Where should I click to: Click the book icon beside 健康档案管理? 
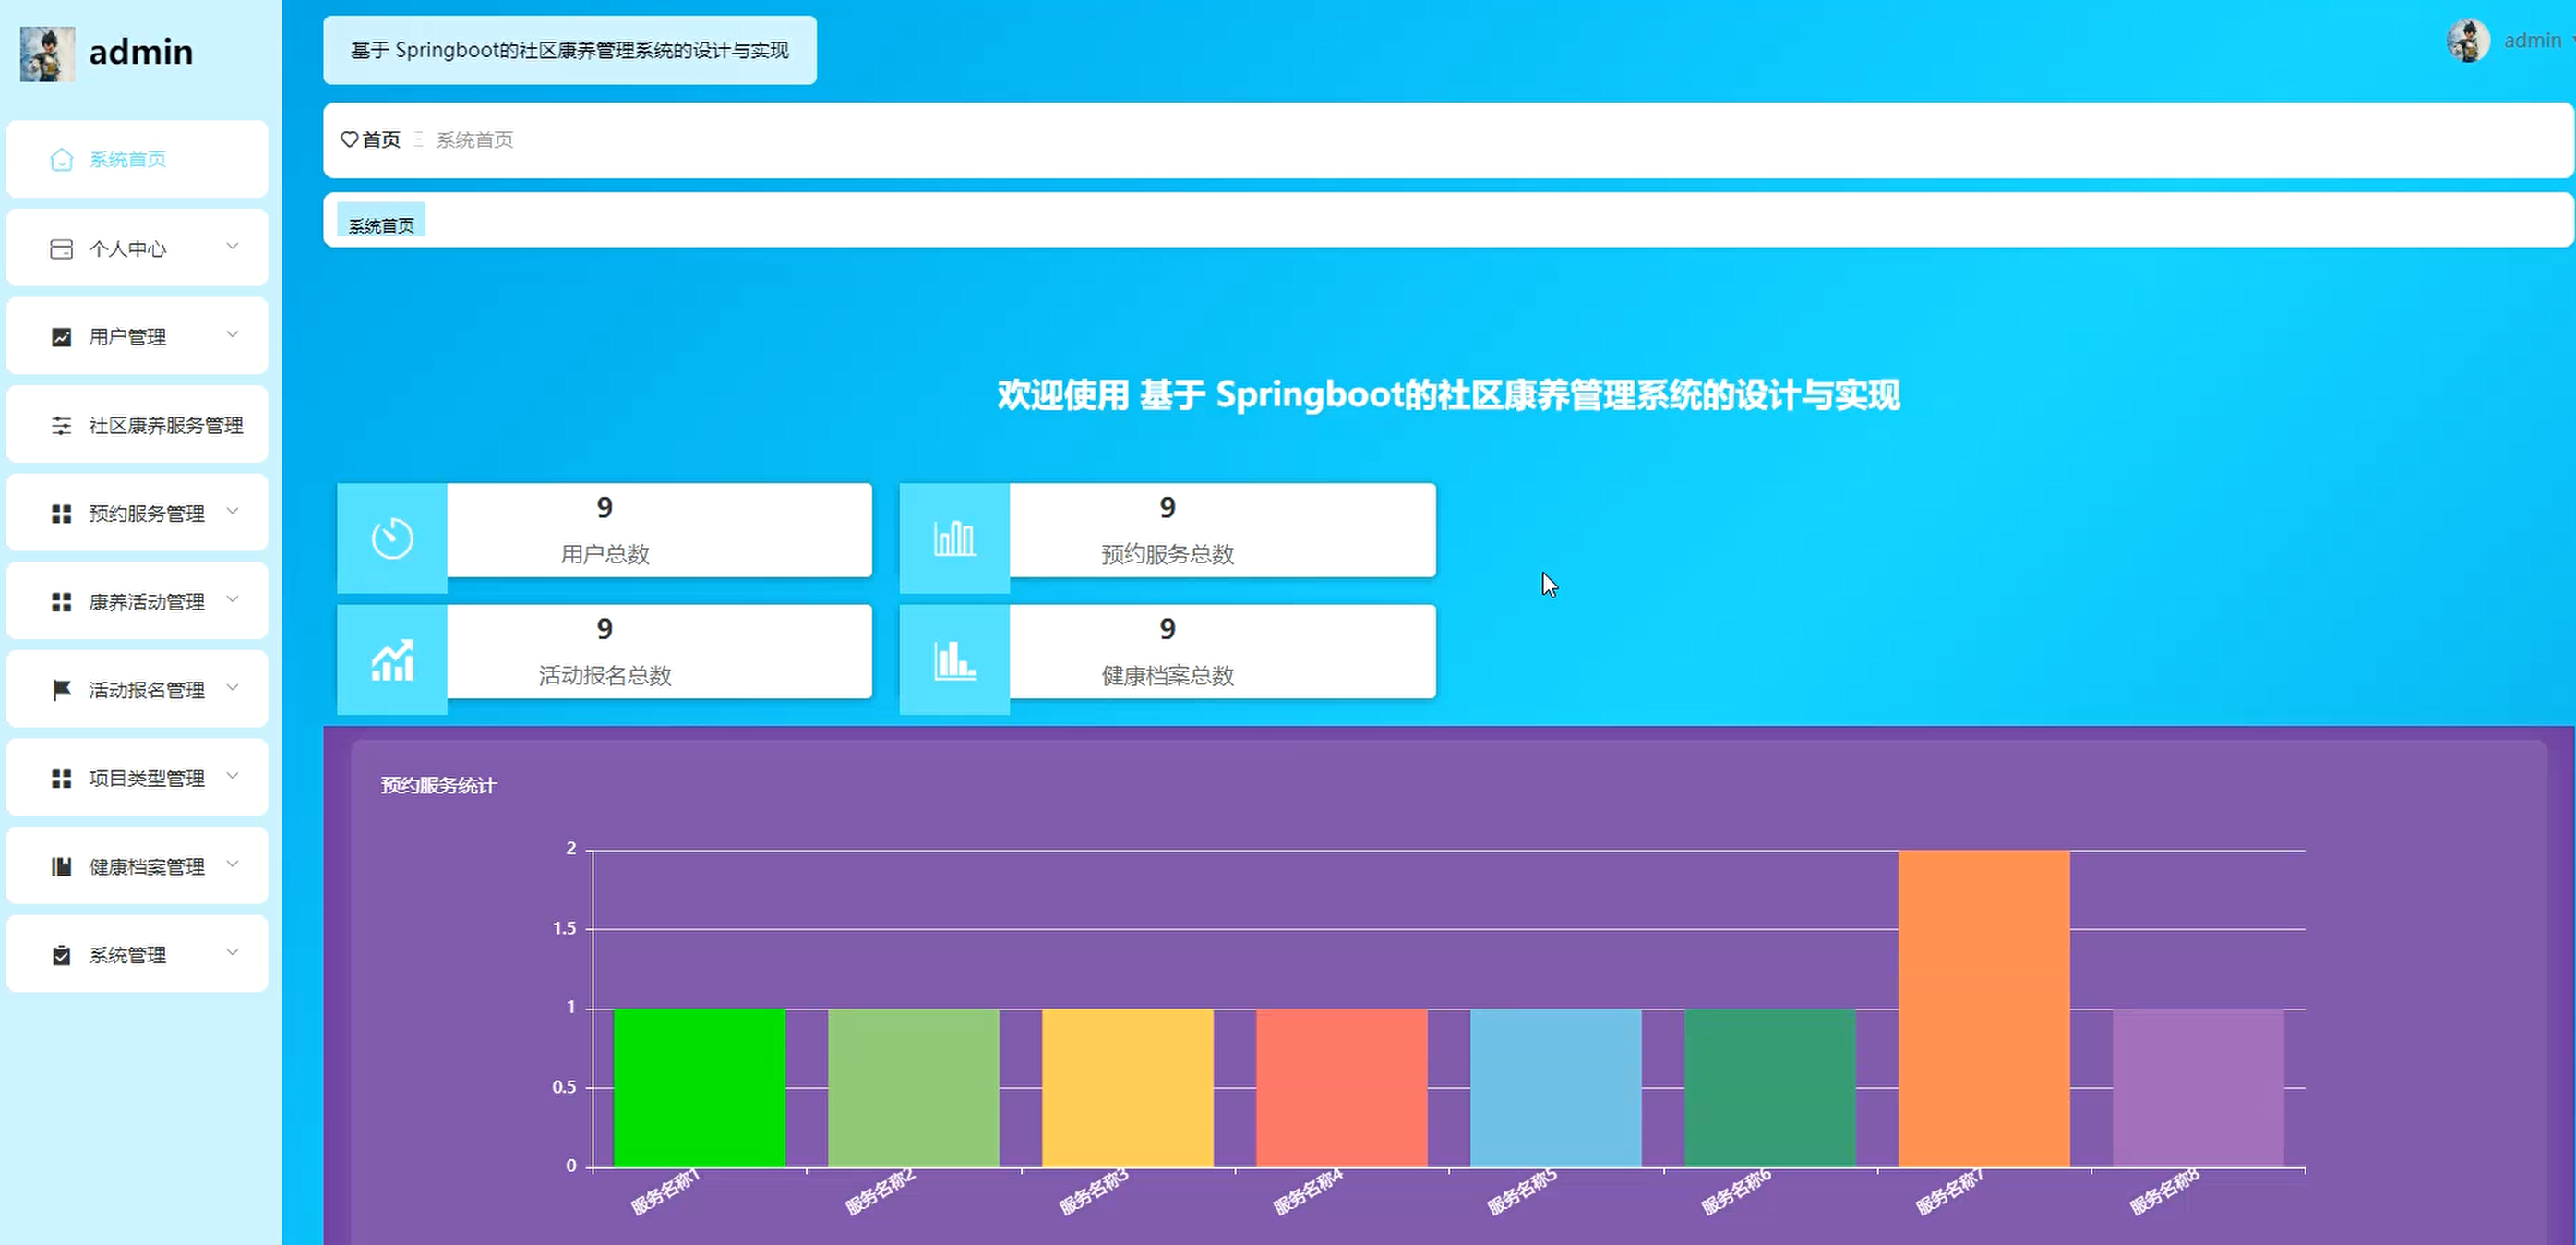click(x=61, y=866)
